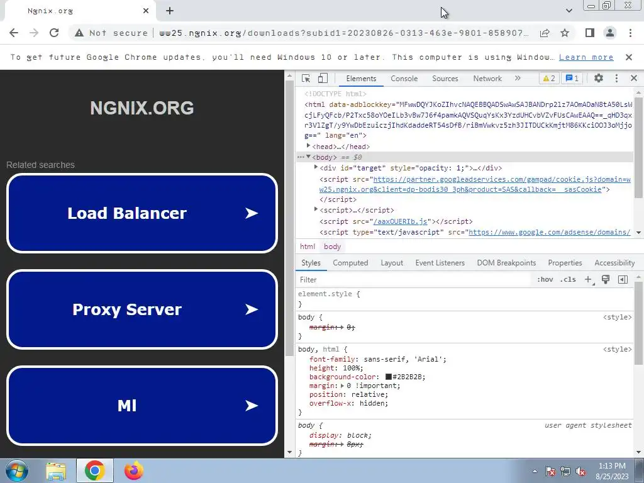Click the Not secure warning icon

tap(79, 33)
